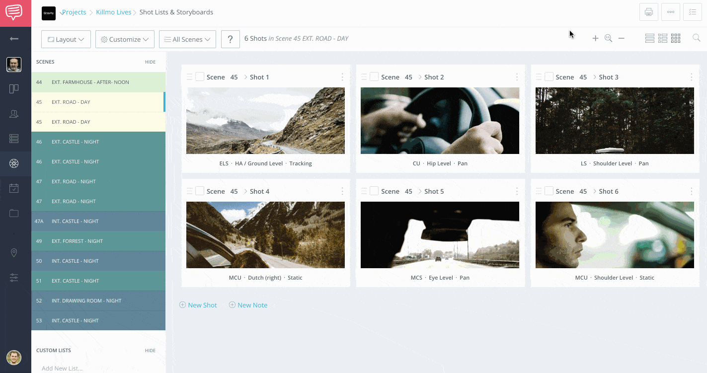707x373 pixels.
Task: Open Shot 1 three-dot menu
Action: [x=342, y=77]
